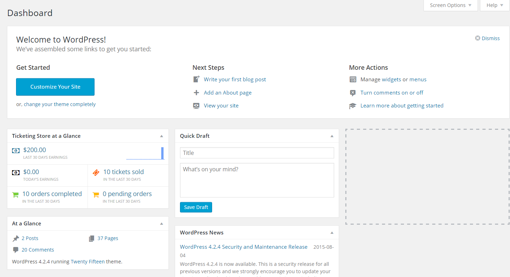Image resolution: width=510 pixels, height=277 pixels.
Task: Click the Save Draft button
Action: click(196, 207)
